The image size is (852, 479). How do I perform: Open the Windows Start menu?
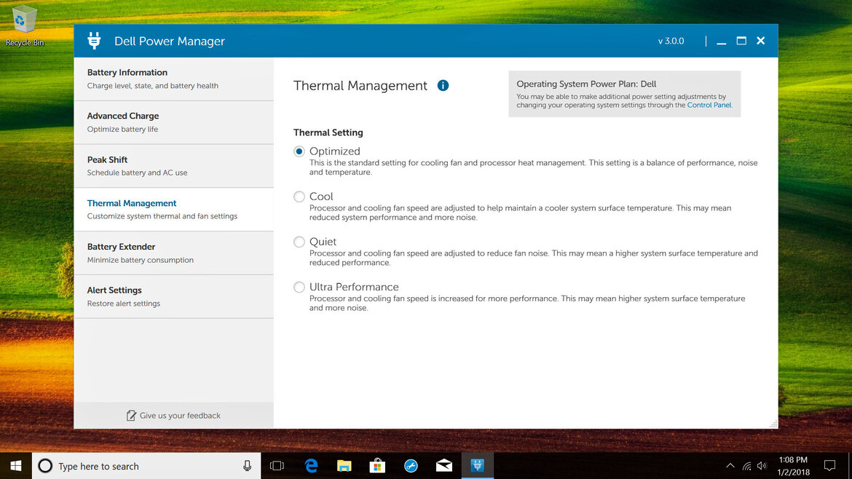(x=16, y=466)
